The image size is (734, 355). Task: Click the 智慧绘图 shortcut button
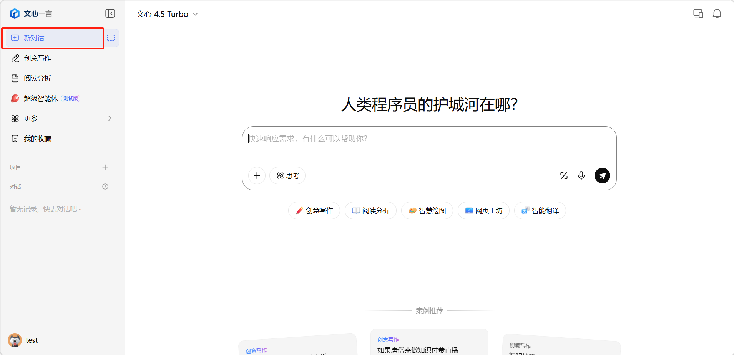(x=427, y=211)
